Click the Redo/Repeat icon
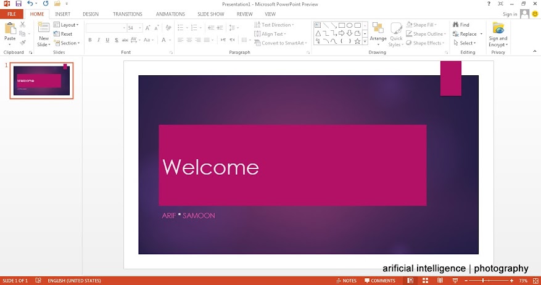 pos(46,4)
